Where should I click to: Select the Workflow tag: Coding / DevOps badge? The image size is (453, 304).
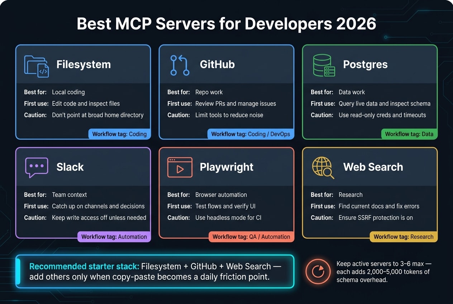point(251,134)
